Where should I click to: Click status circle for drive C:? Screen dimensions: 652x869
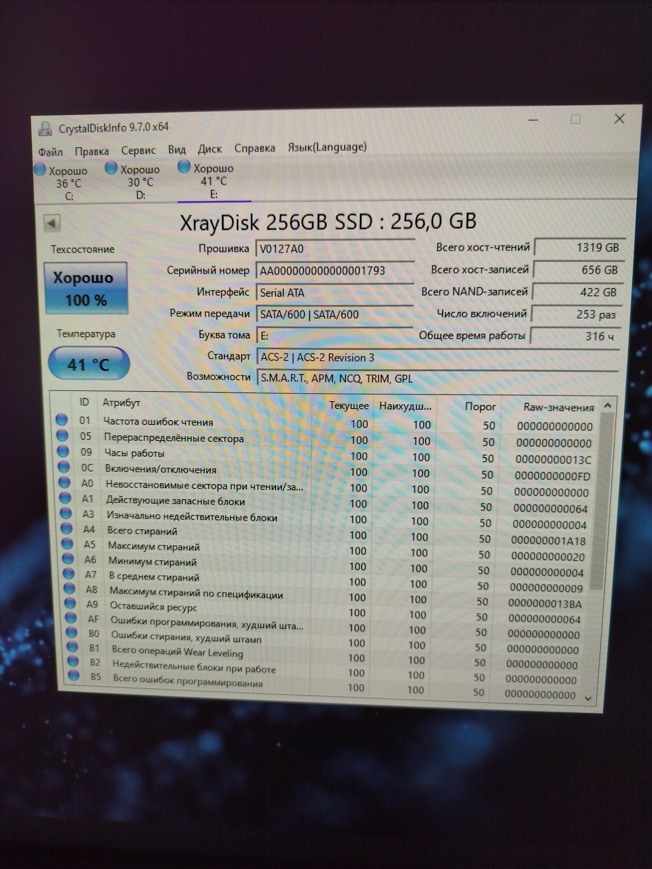coord(40,169)
